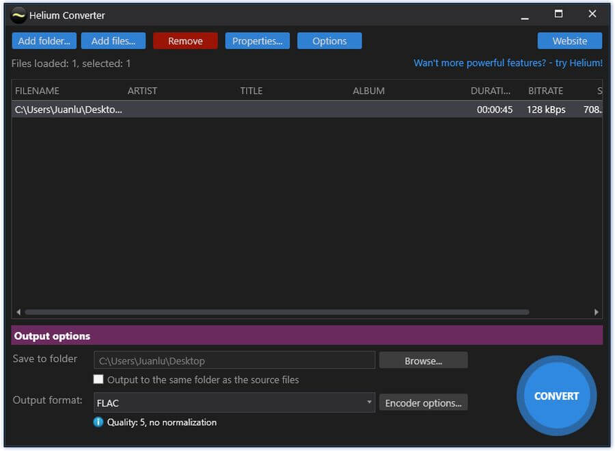The width and height of the screenshot is (615, 451).
Task: Open the Options button
Action: [329, 41]
